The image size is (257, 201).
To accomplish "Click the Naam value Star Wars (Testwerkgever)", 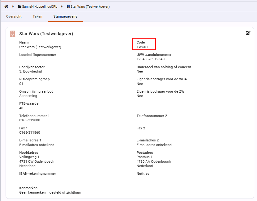I will click(40, 47).
